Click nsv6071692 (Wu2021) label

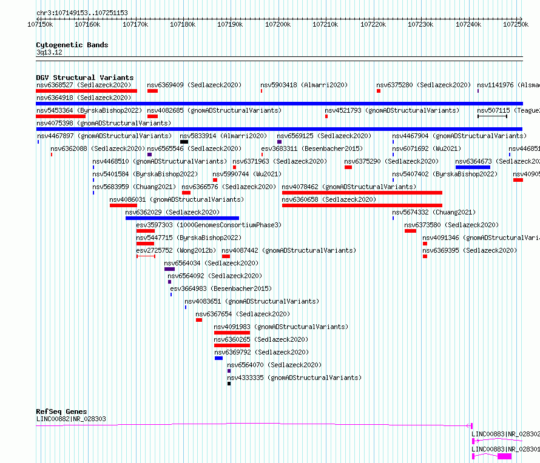coord(427,148)
